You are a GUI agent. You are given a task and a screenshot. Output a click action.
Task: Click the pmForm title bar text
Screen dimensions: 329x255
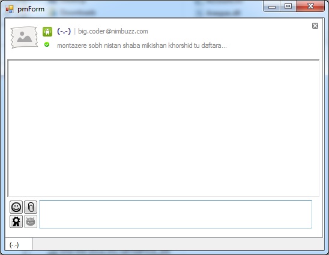click(x=31, y=9)
